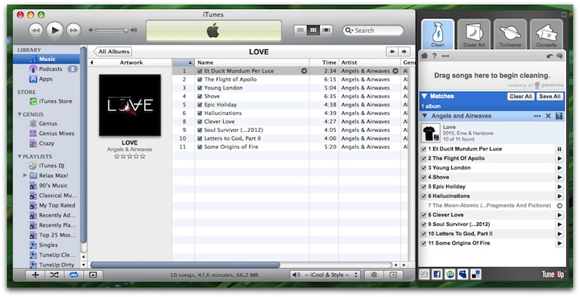
Task: Sort tracks by the Time column
Action: tap(324, 63)
